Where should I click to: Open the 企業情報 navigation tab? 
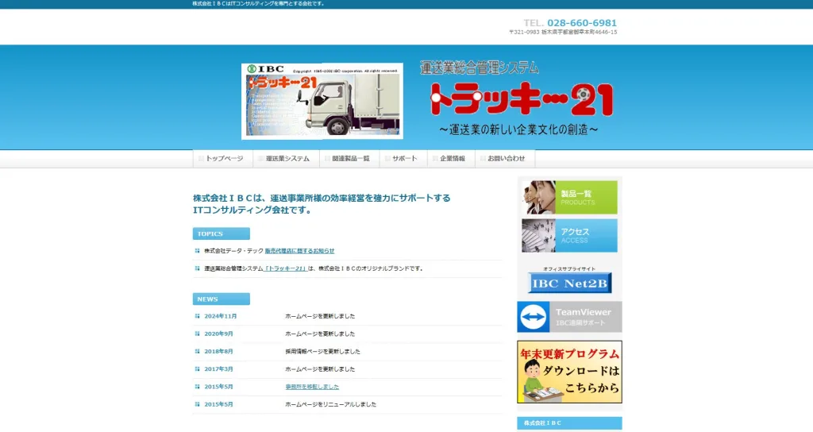[x=451, y=159]
